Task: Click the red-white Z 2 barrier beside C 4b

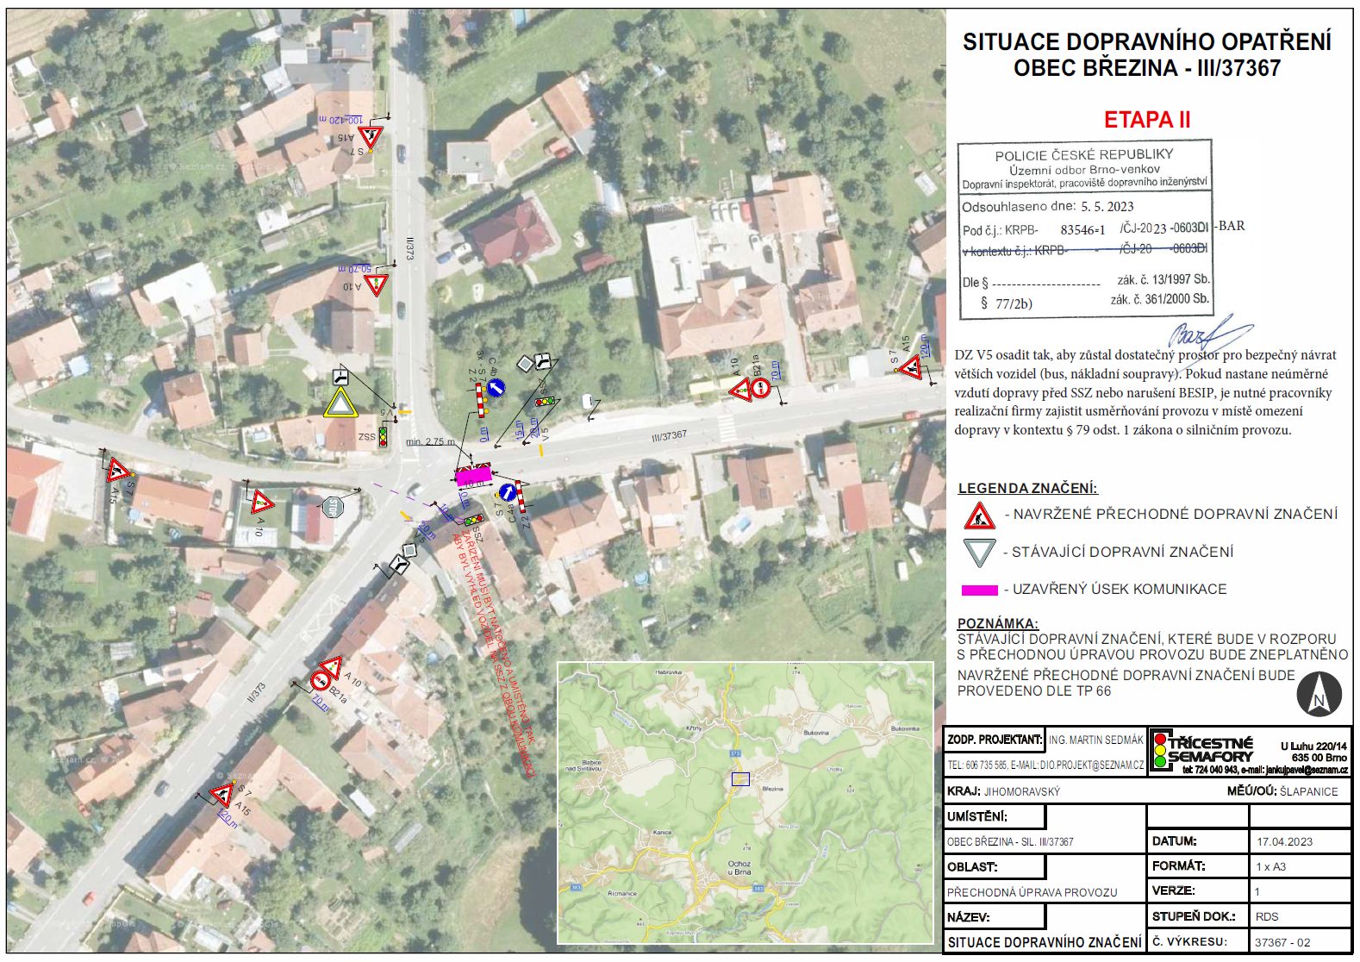Action: point(480,401)
